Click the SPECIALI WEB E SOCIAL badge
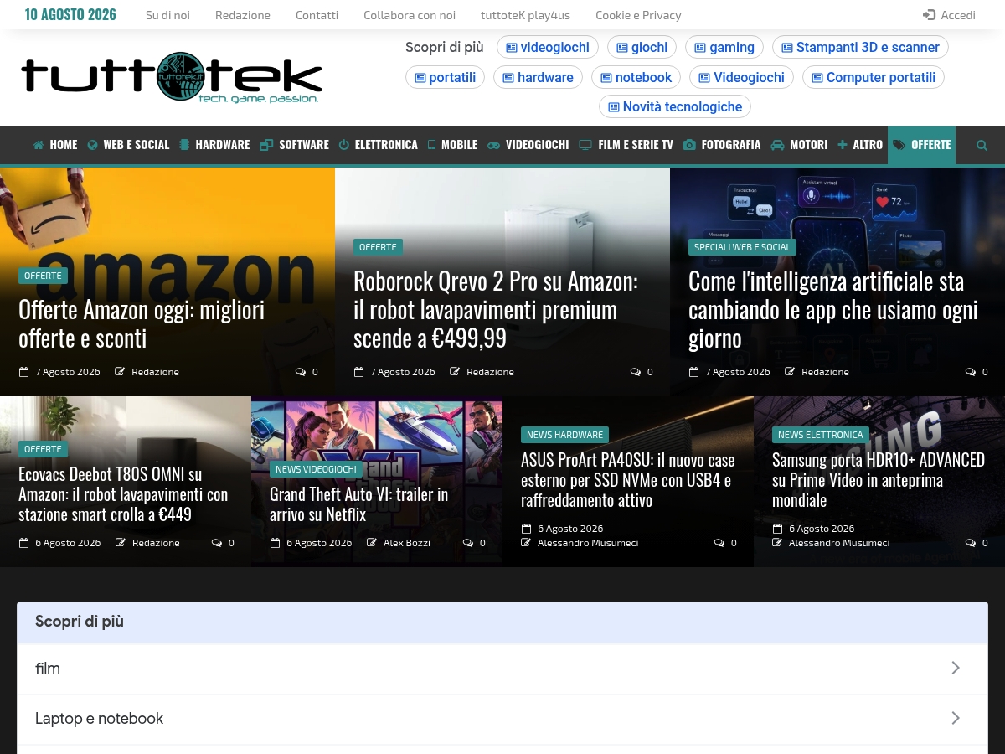This screenshot has height=754, width=1005. coord(742,247)
